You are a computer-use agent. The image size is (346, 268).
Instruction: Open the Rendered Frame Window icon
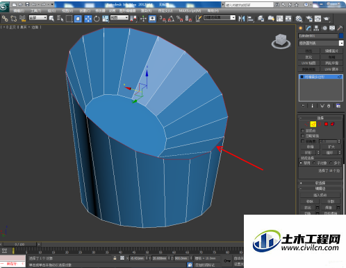click(x=318, y=19)
